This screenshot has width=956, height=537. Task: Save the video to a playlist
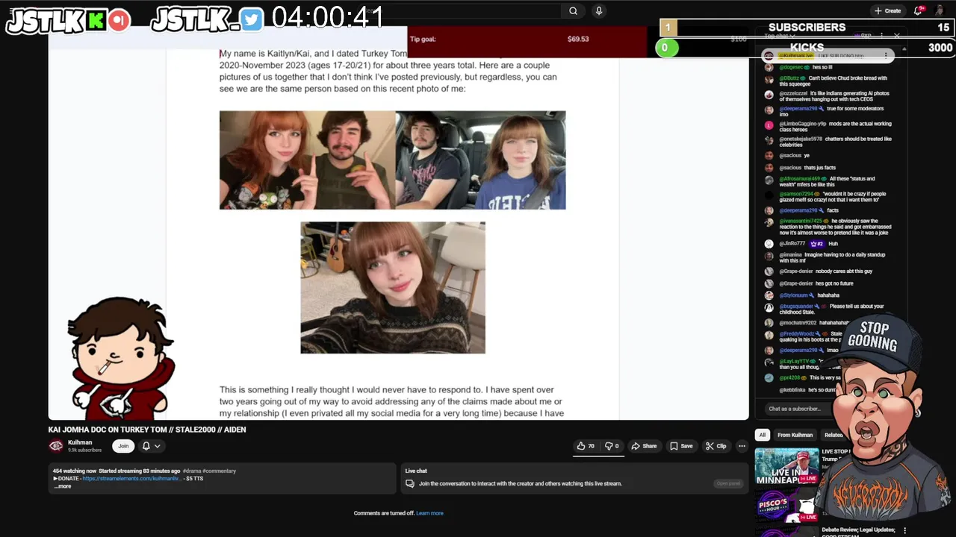(x=681, y=446)
